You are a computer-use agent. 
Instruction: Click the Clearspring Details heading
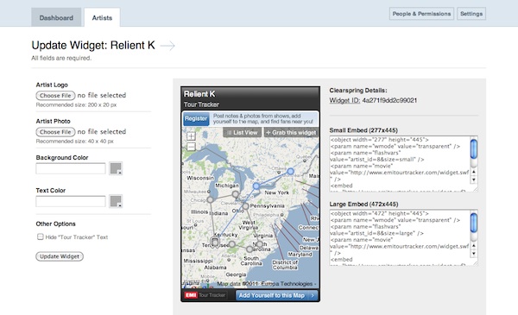(x=358, y=90)
